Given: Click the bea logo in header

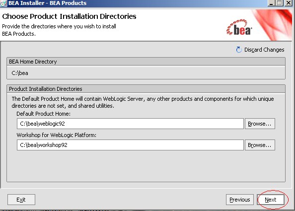Looking at the screenshot, I should tap(239, 27).
